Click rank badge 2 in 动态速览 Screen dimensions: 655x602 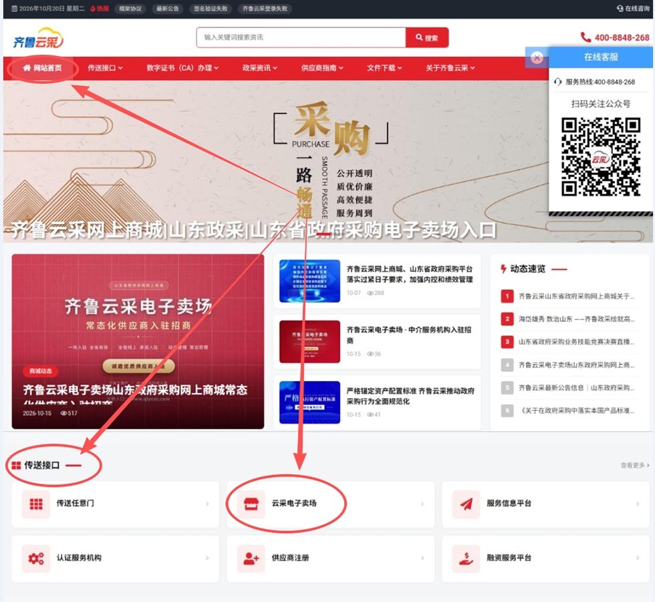point(507,319)
